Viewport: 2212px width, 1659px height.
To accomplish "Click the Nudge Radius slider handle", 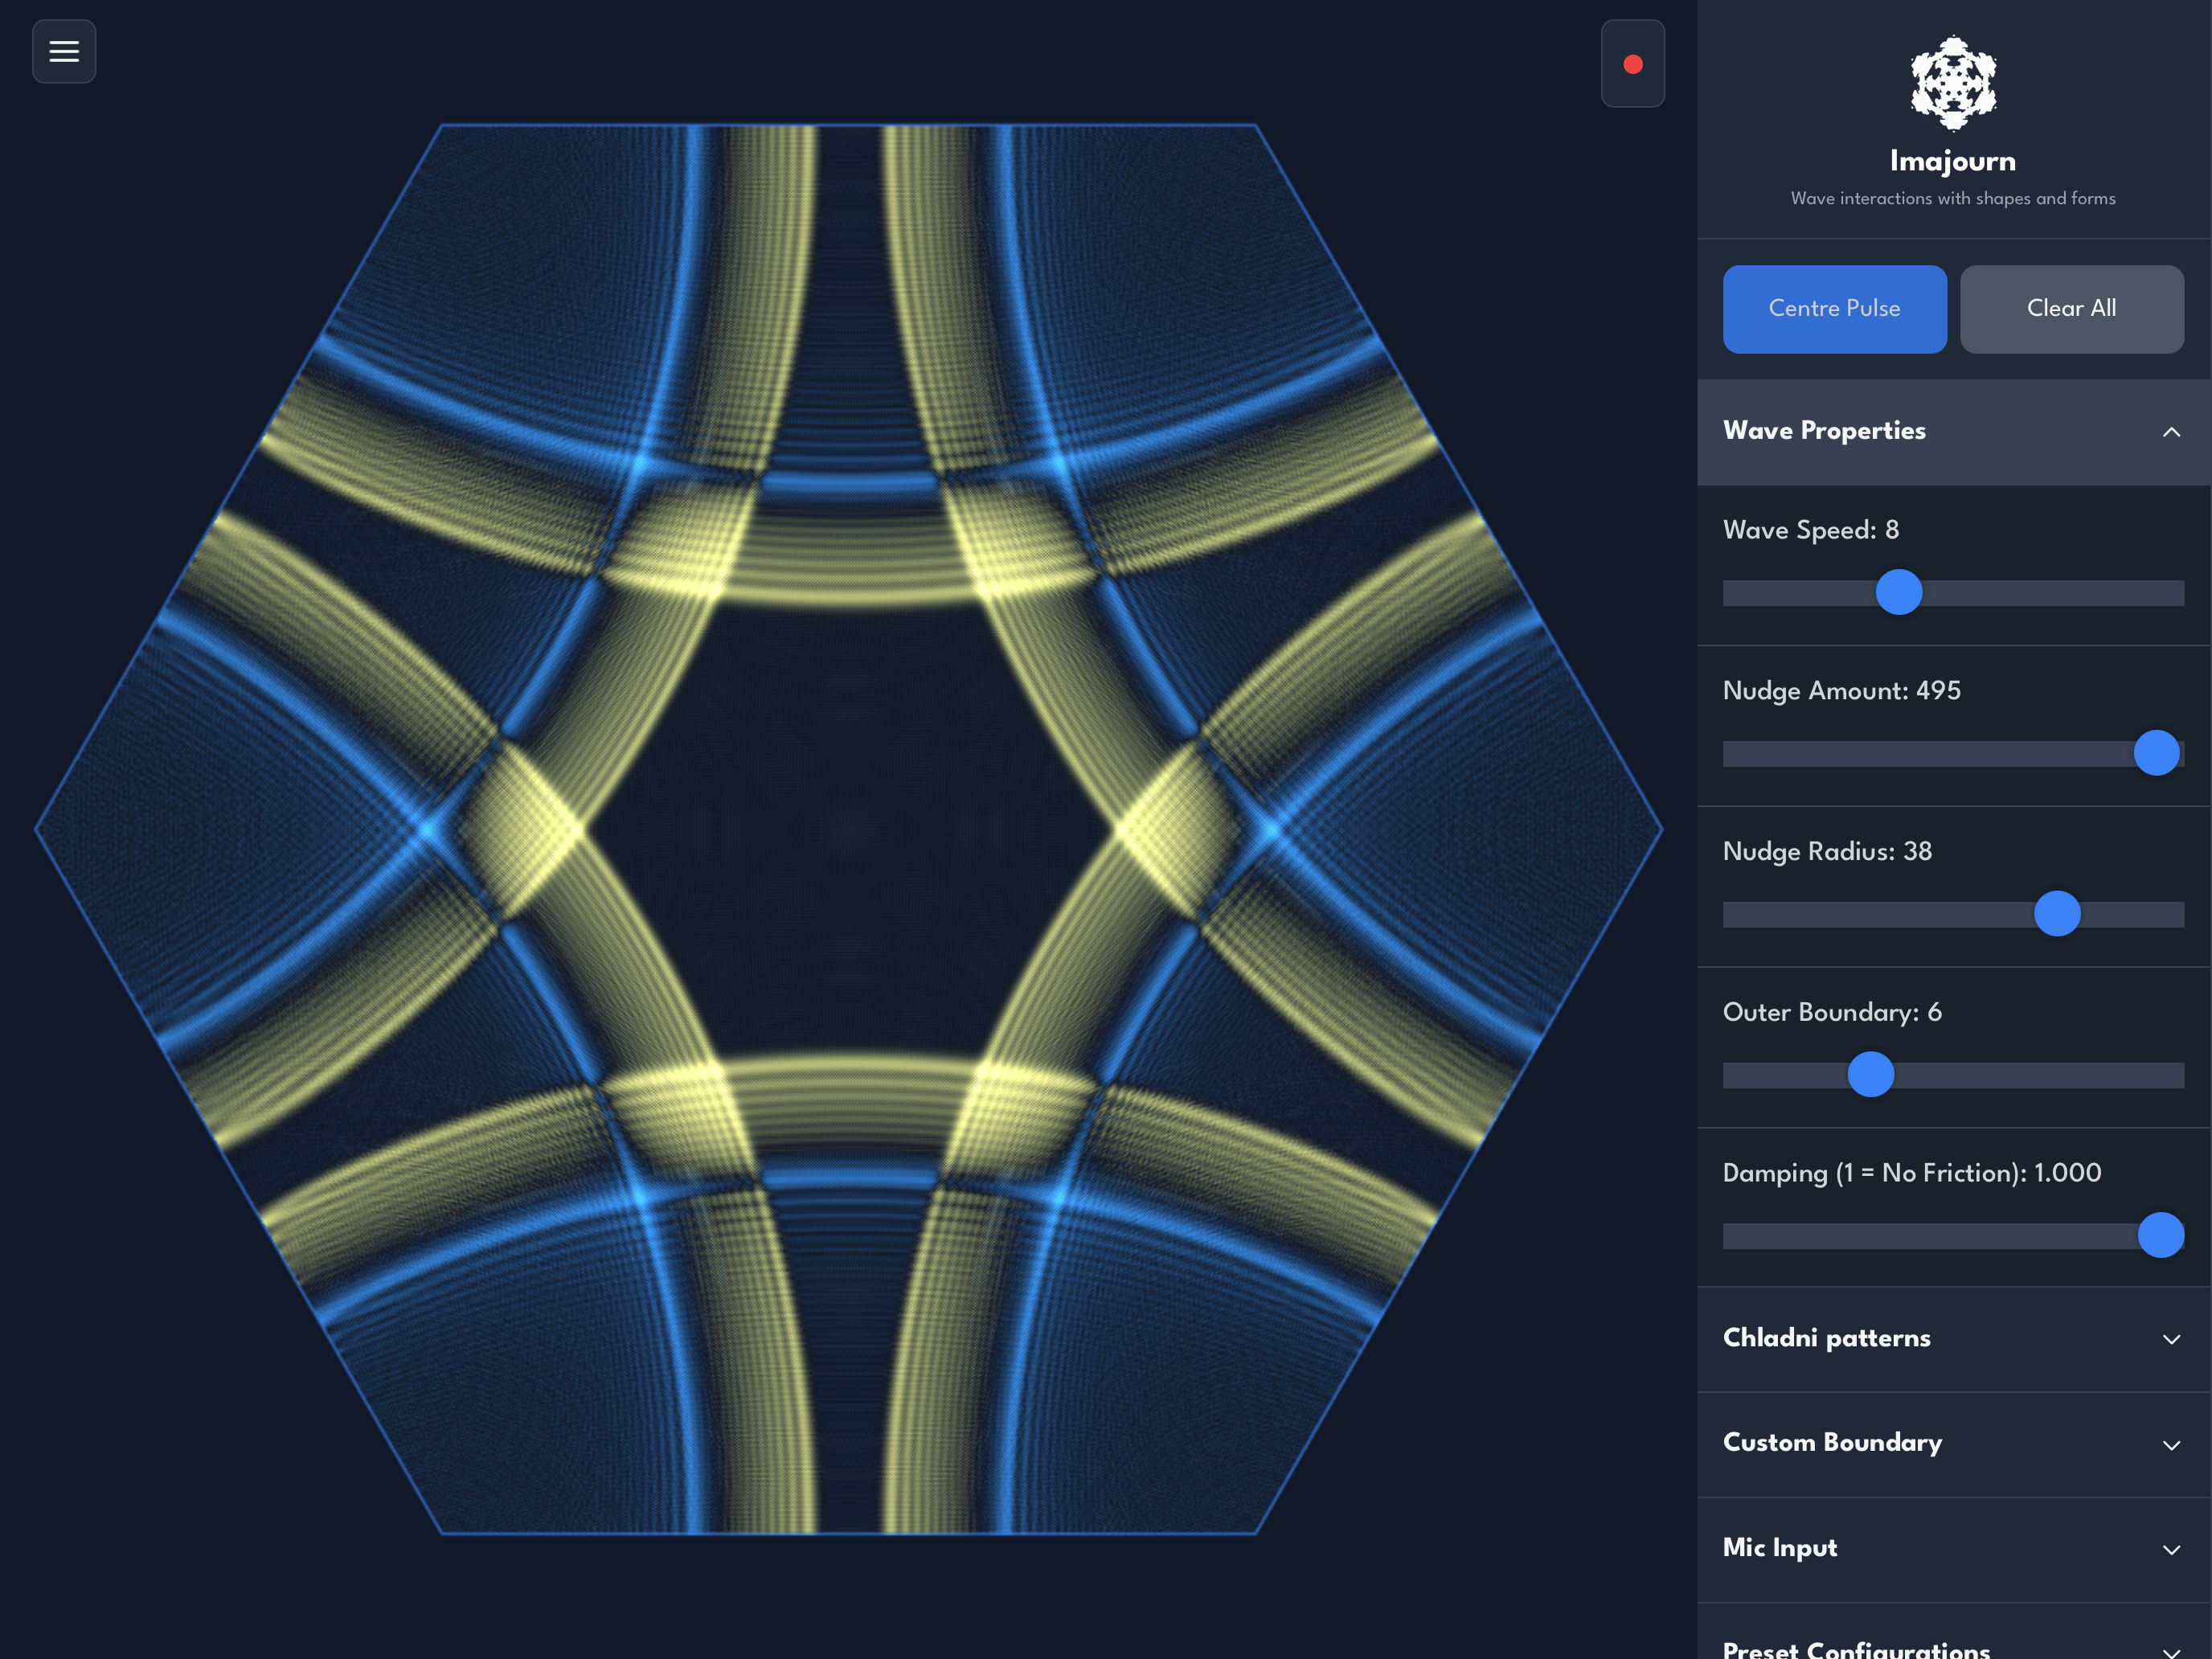I will click(2057, 914).
